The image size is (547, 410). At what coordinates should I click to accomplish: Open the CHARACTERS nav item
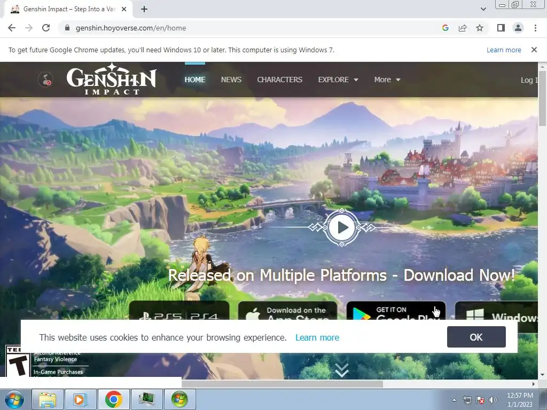click(x=280, y=80)
